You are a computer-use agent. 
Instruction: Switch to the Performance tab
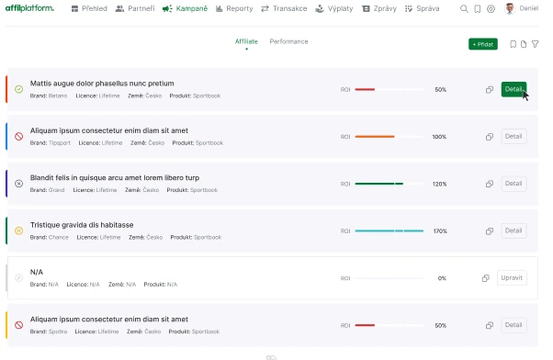tap(288, 41)
